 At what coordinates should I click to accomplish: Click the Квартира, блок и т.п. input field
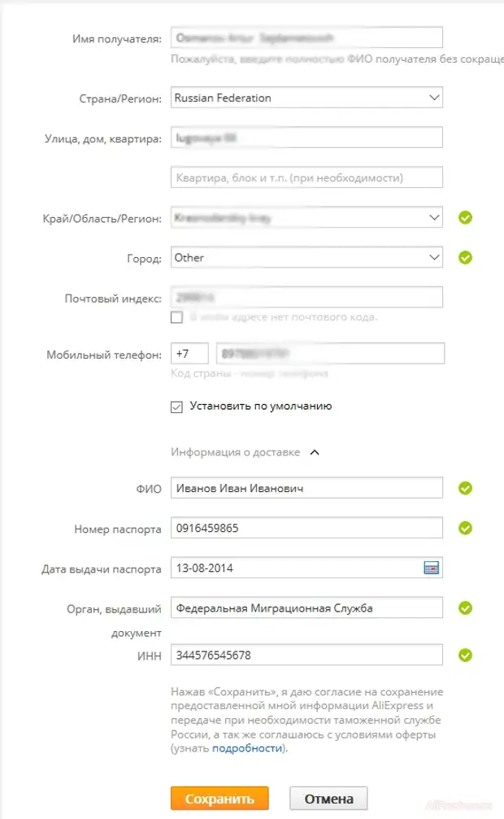click(306, 177)
